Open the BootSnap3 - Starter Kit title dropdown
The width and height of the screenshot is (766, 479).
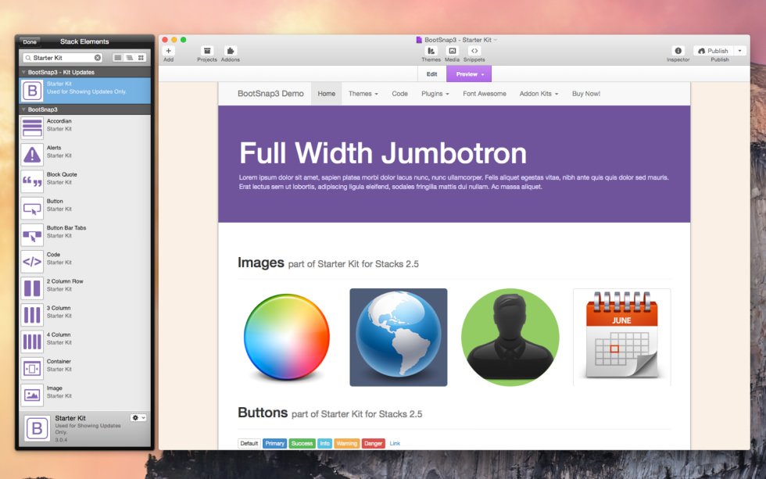pos(496,40)
